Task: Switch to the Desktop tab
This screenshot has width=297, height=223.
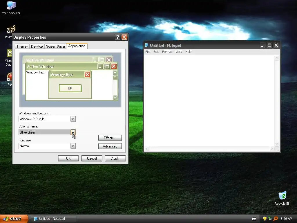Action: (37, 46)
